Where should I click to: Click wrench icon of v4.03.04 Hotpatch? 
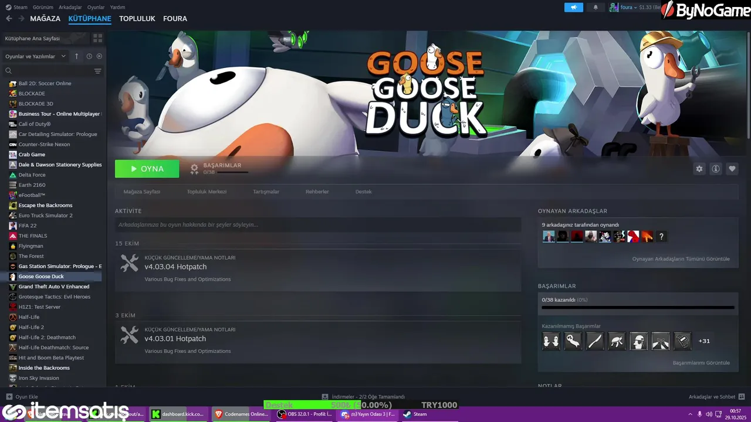(x=129, y=263)
